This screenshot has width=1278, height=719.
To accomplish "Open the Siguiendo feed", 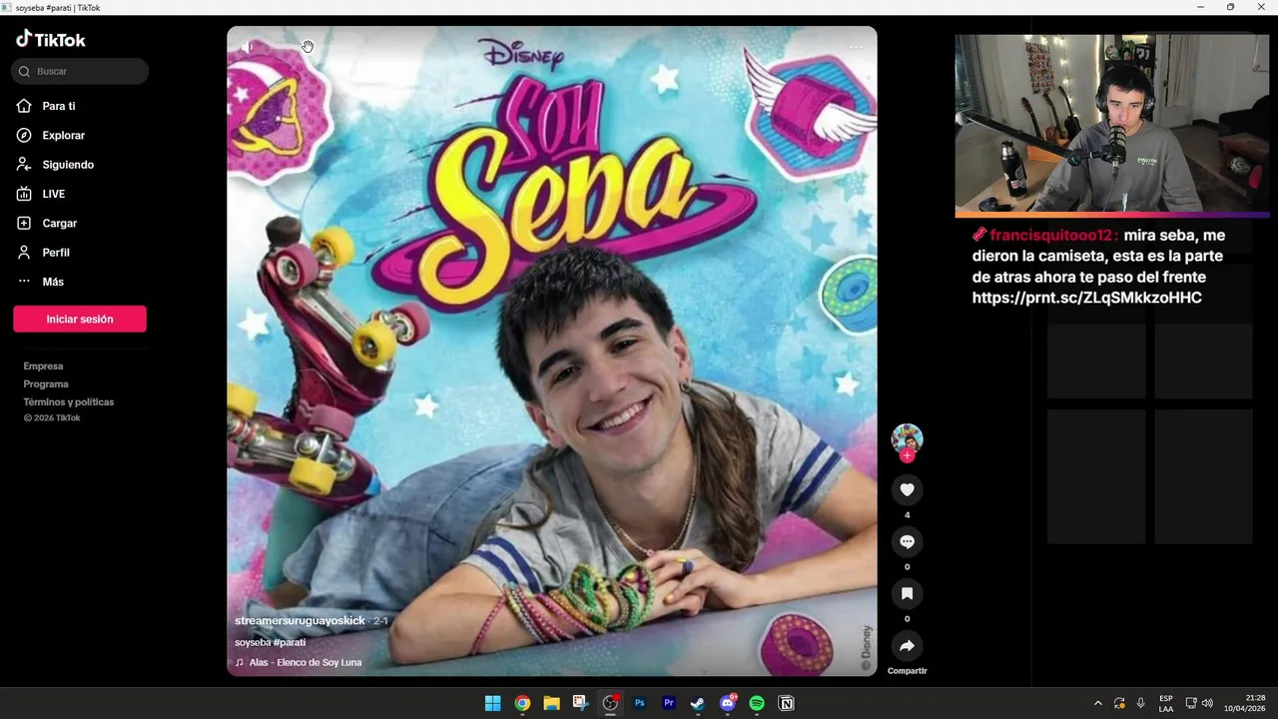I will click(55, 165).
